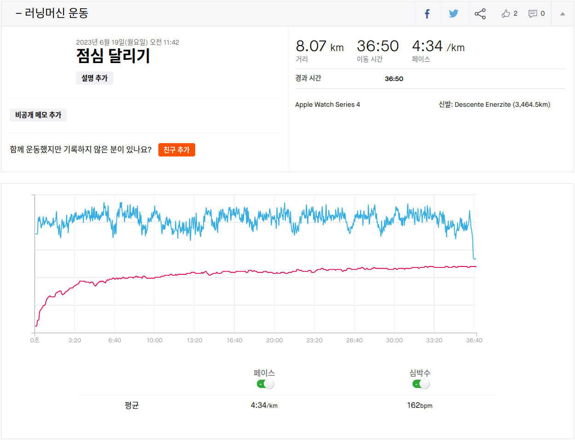Toggle the 페이스 pace graph switch
This screenshot has height=440, width=575.
pos(265,384)
